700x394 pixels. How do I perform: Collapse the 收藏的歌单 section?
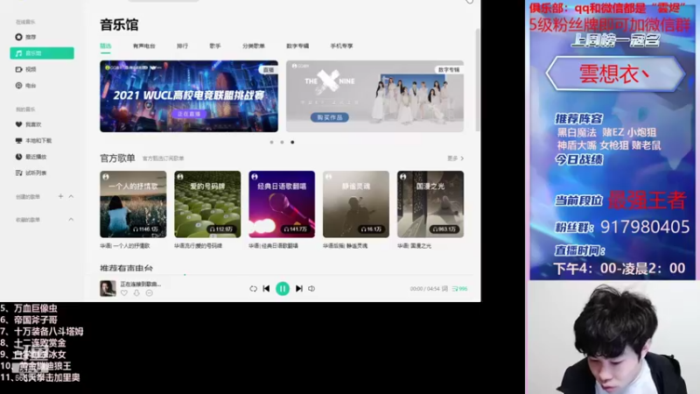coord(71,220)
